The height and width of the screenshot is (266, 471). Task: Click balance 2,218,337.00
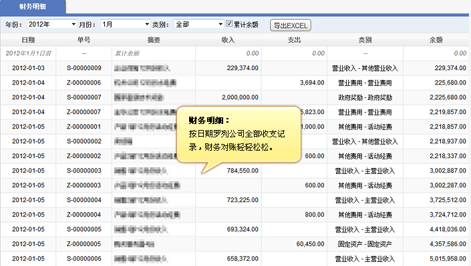(x=448, y=156)
